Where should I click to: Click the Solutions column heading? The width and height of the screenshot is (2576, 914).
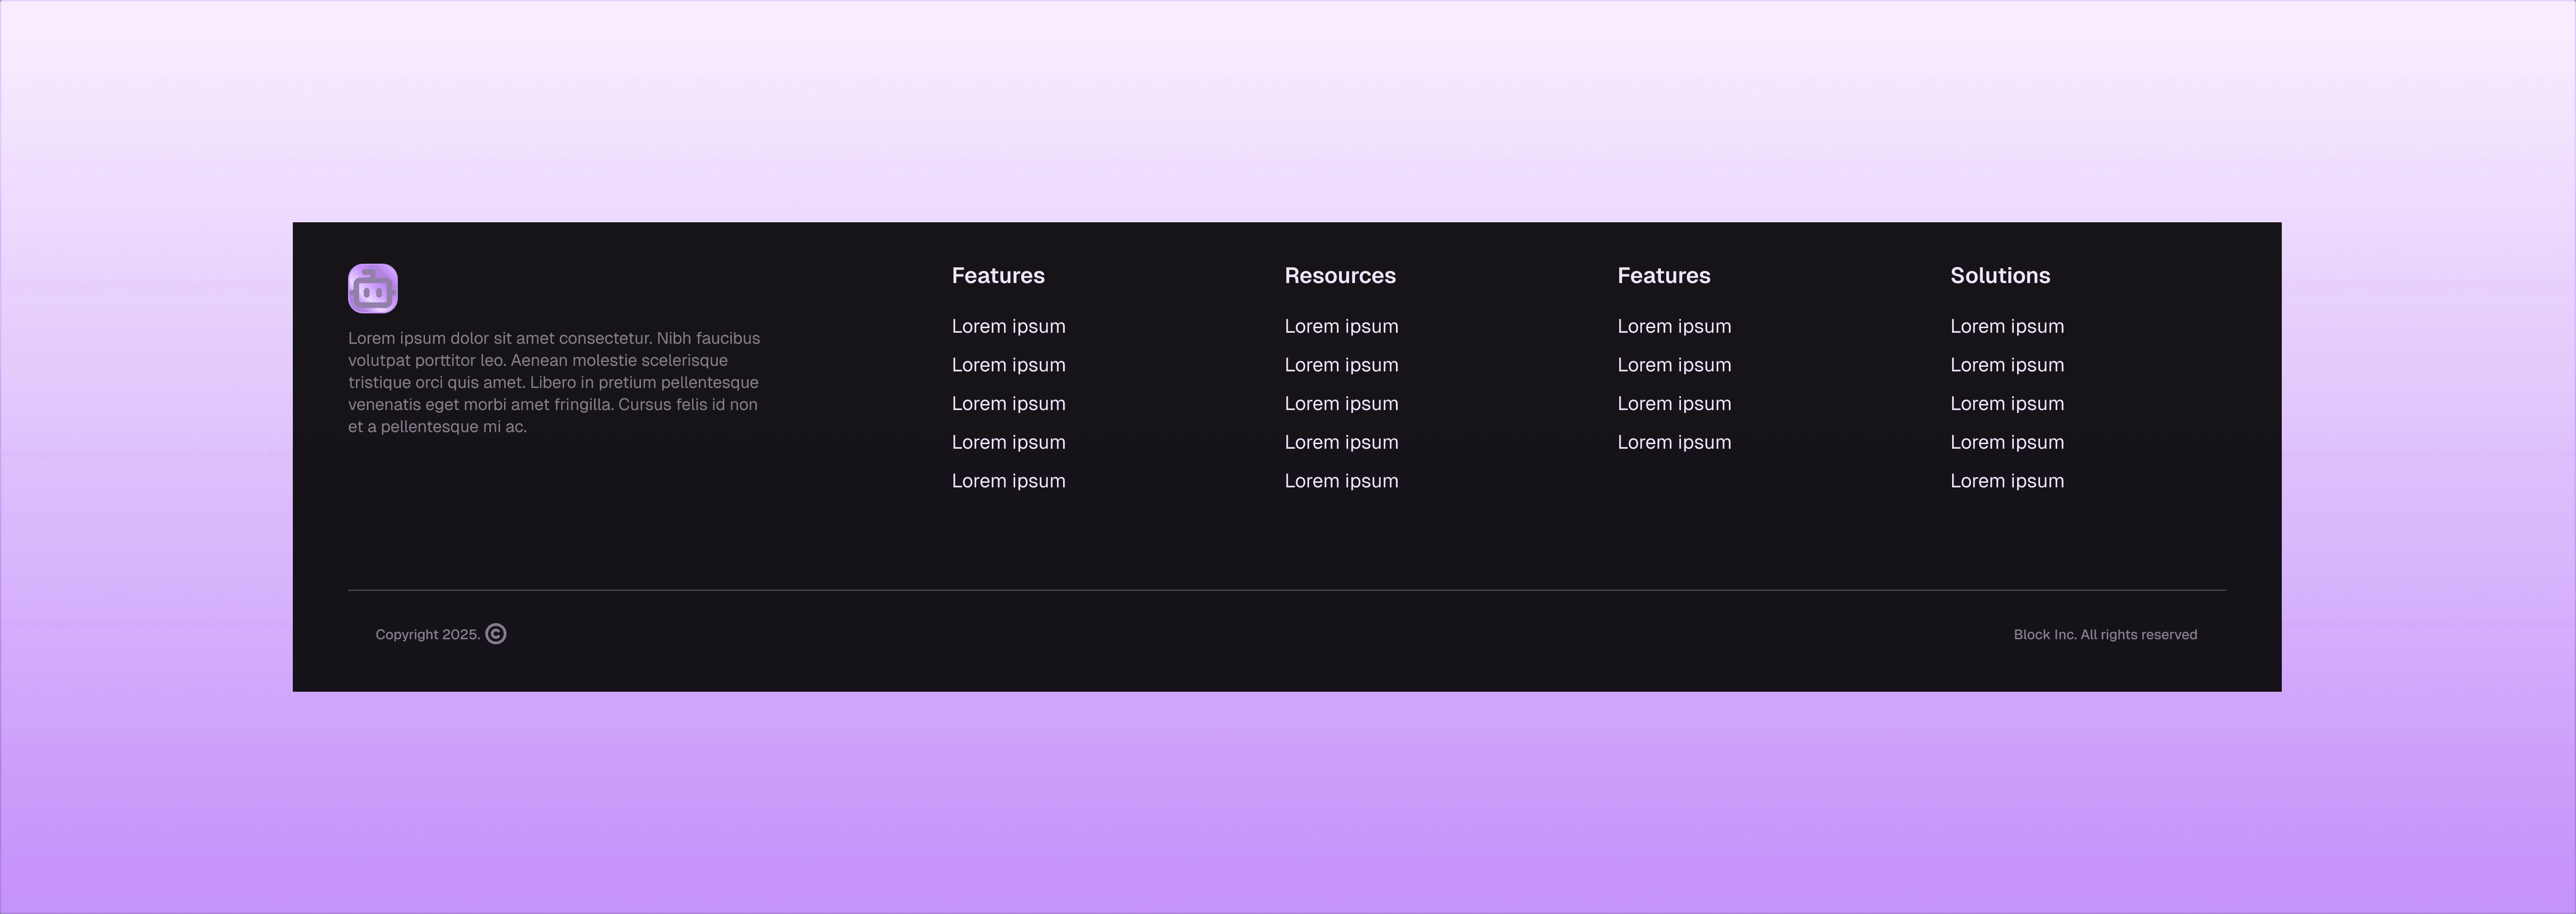1999,275
